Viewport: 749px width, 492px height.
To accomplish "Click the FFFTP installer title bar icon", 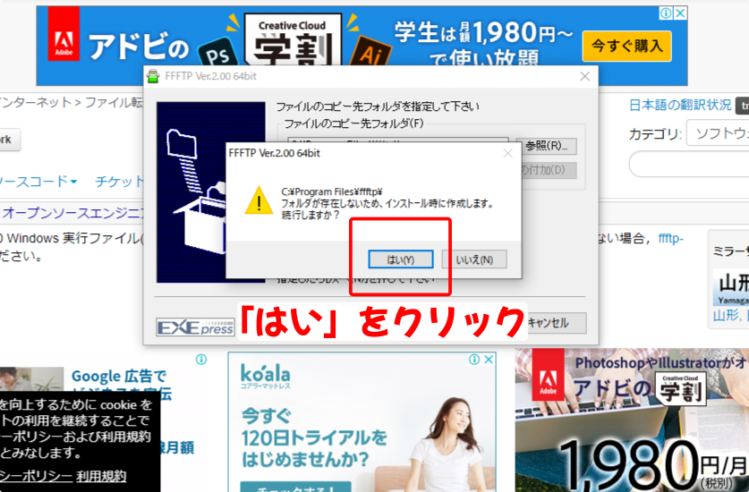I will pyautogui.click(x=153, y=76).
